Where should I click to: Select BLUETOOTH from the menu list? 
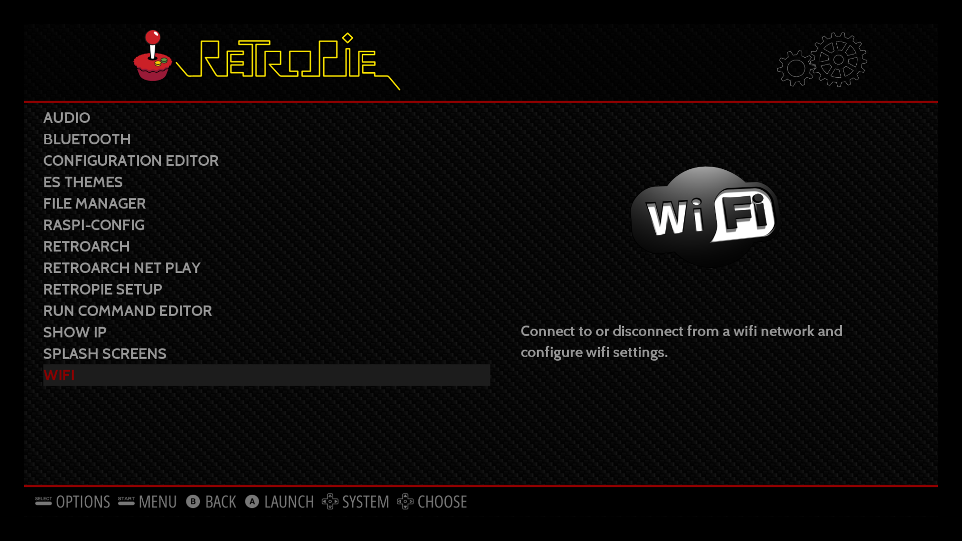point(87,139)
